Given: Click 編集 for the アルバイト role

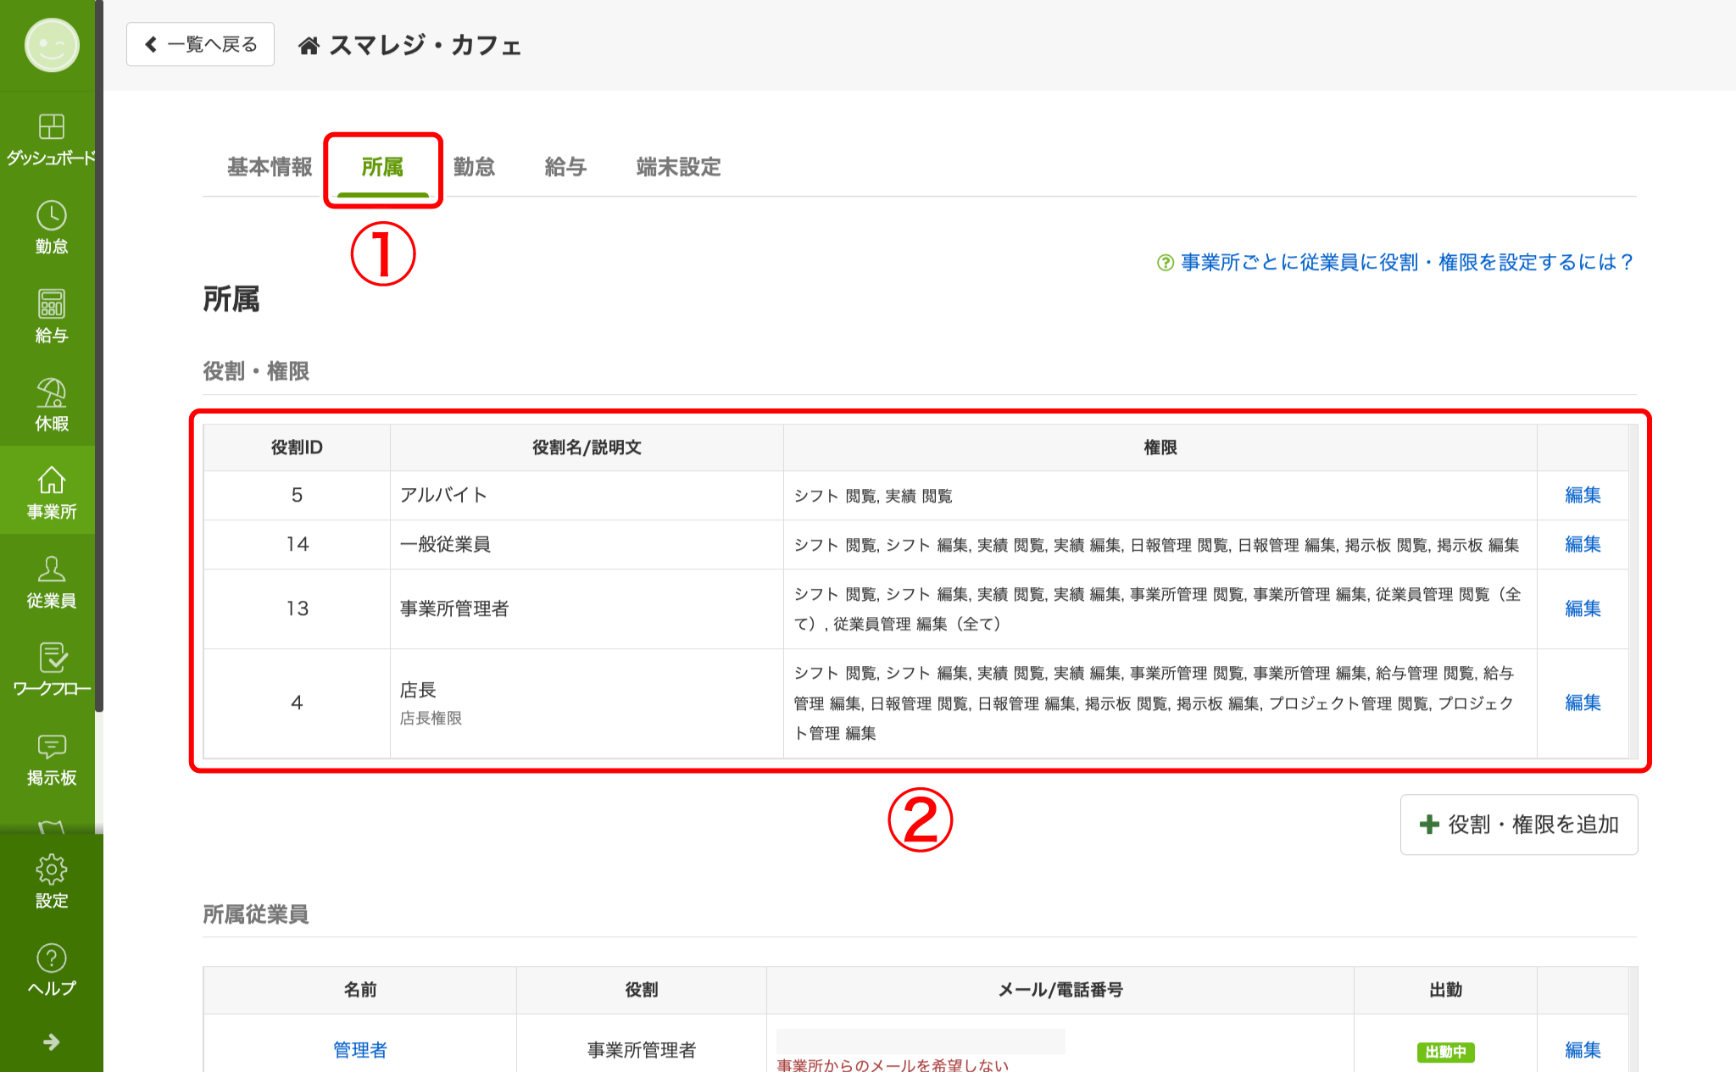Looking at the screenshot, I should coord(1582,495).
